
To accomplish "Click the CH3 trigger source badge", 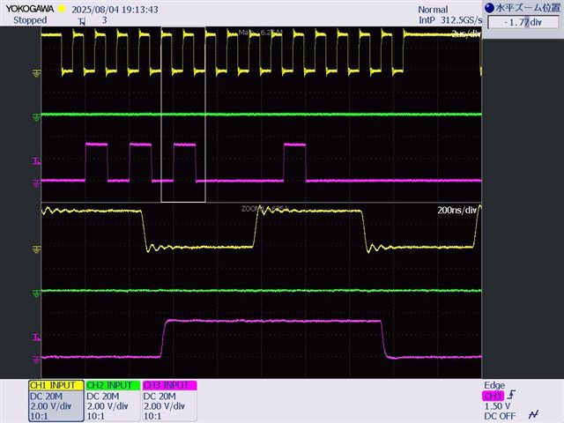I will (493, 396).
